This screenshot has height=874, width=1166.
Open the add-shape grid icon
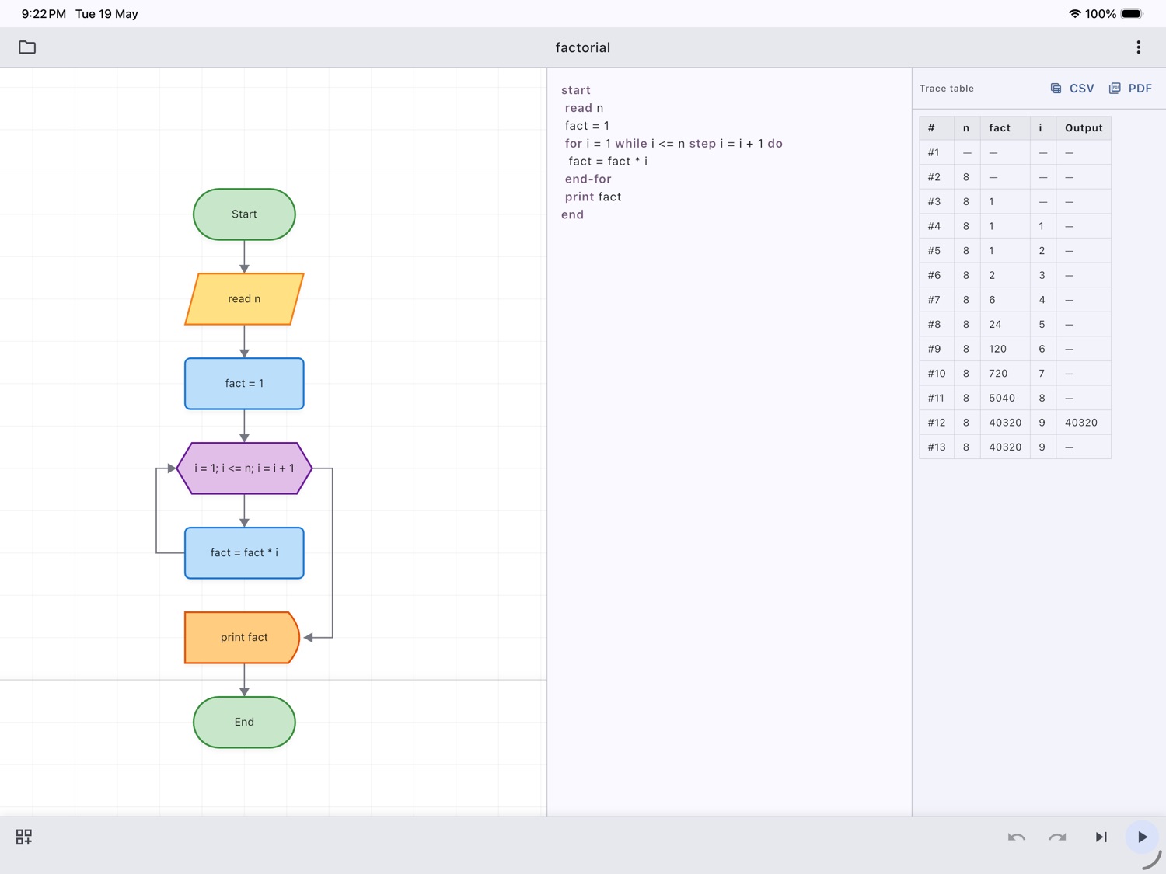pos(24,837)
